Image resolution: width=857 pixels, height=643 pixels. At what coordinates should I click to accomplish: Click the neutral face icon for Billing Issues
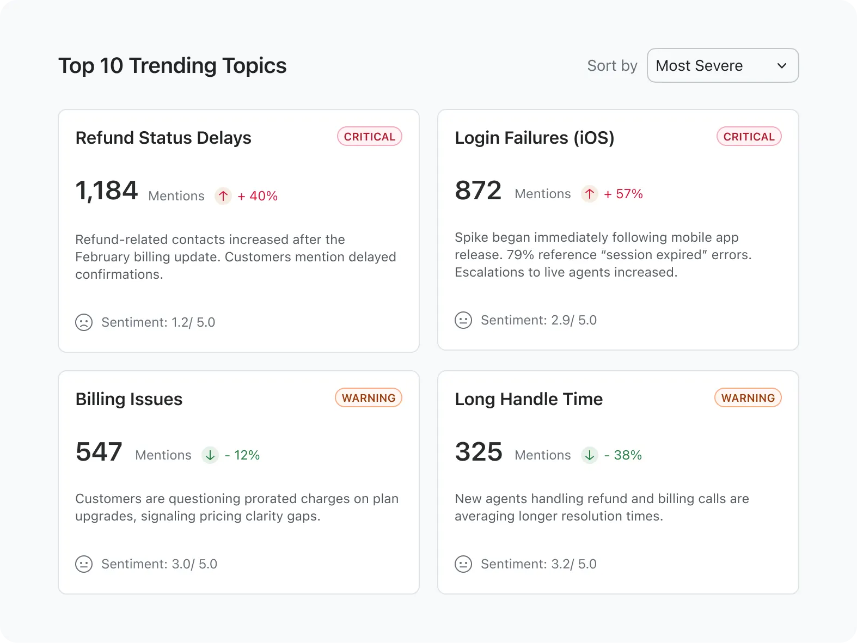pyautogui.click(x=84, y=564)
